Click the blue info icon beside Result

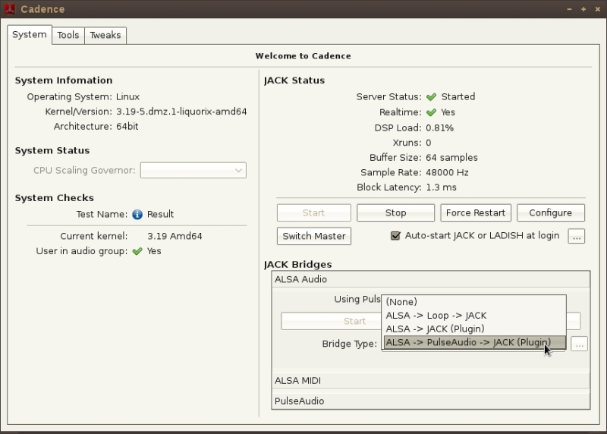pyautogui.click(x=137, y=214)
